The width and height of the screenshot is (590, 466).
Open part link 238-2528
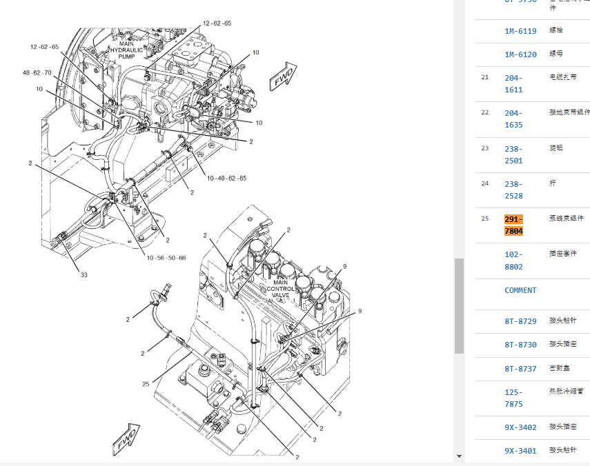(513, 190)
